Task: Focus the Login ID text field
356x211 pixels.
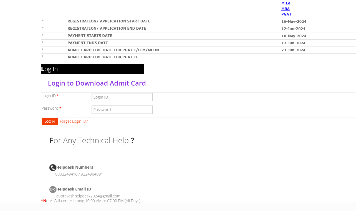Action: pyautogui.click(x=122, y=97)
